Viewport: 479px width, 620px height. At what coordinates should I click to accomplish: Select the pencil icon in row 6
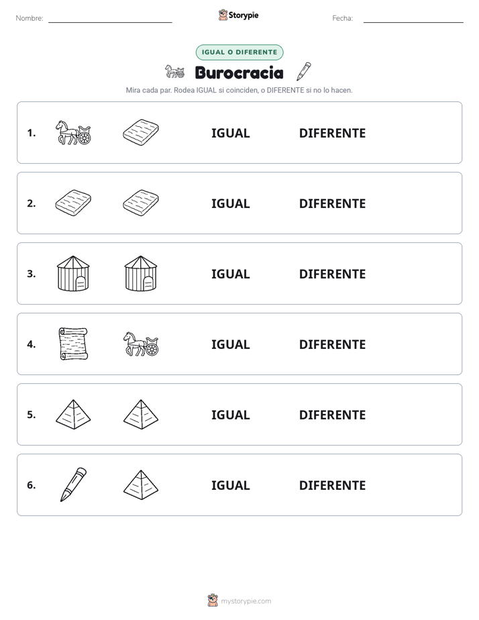click(x=73, y=484)
